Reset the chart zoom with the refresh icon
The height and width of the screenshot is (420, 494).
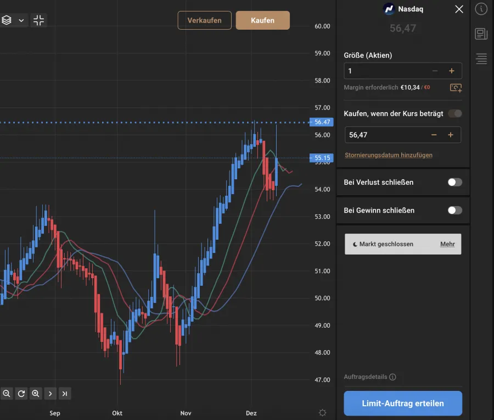[x=21, y=394]
